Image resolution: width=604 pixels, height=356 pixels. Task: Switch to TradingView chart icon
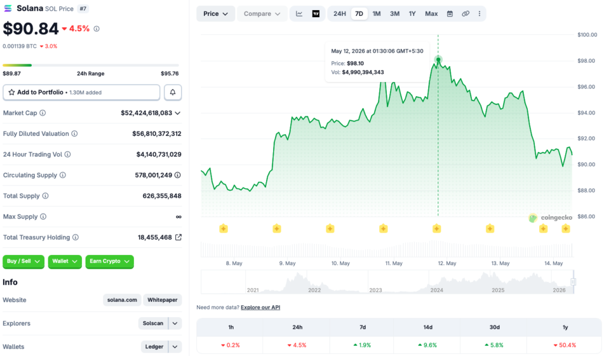pyautogui.click(x=316, y=14)
